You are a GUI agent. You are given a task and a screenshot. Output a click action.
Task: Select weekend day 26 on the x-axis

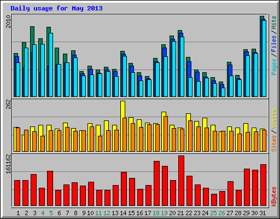point(221,213)
